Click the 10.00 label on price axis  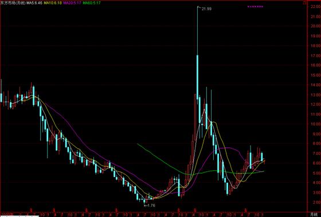(316, 124)
